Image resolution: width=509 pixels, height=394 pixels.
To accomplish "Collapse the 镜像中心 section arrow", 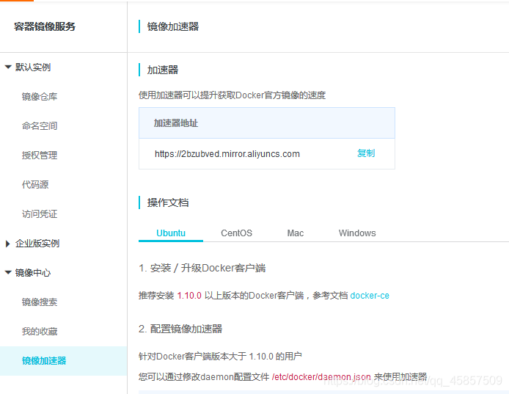I will coord(8,272).
